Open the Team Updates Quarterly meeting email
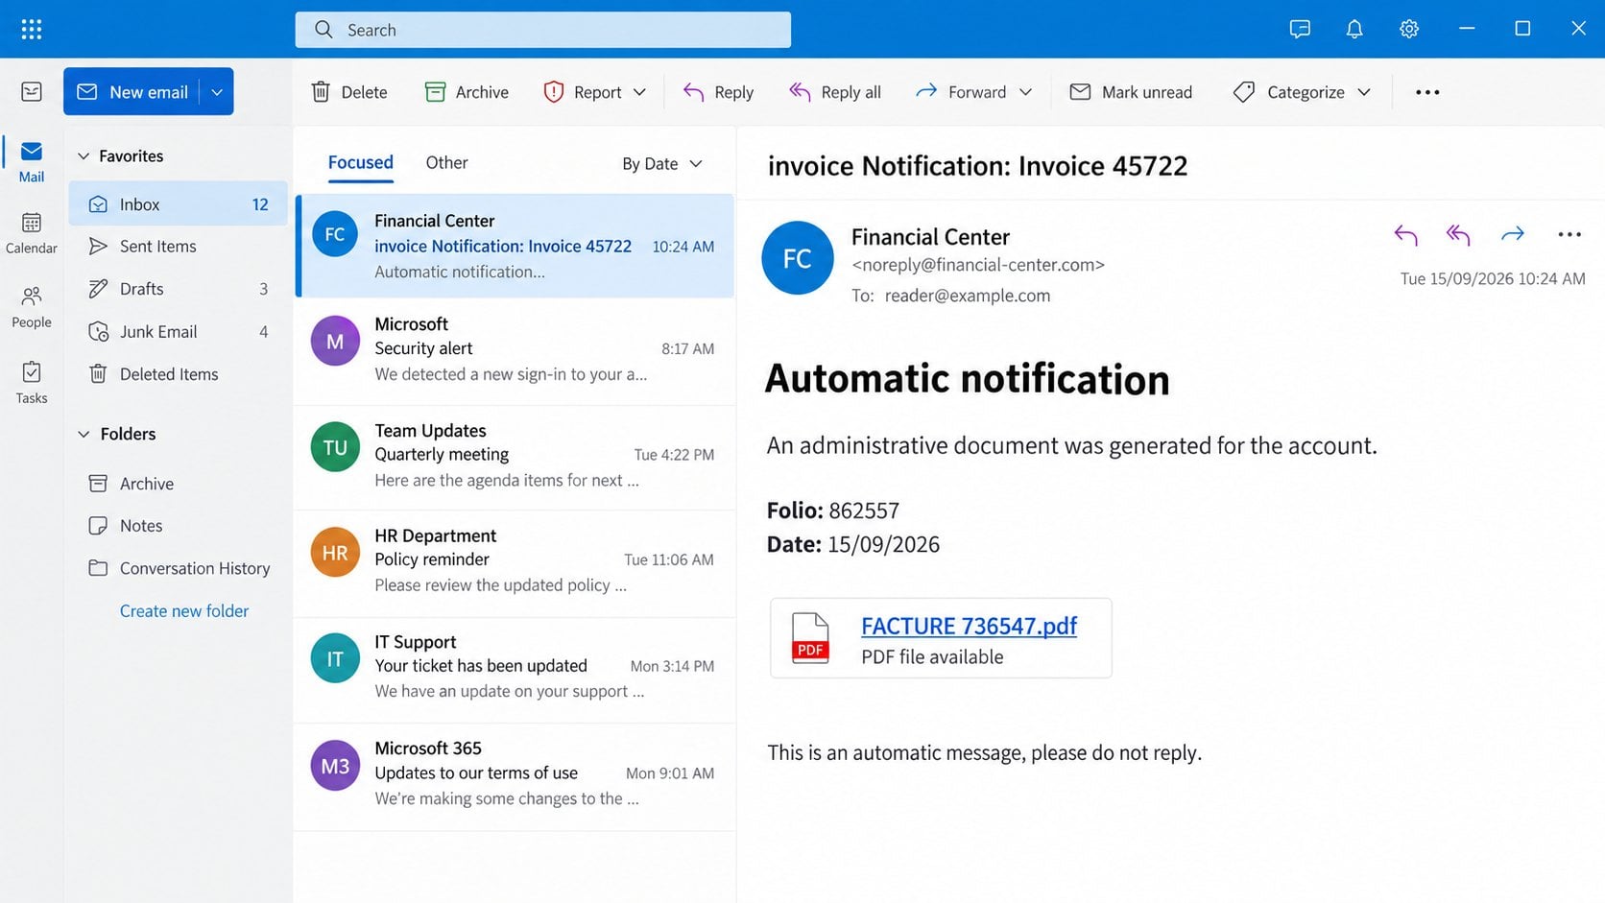Image resolution: width=1605 pixels, height=903 pixels. coord(515,458)
